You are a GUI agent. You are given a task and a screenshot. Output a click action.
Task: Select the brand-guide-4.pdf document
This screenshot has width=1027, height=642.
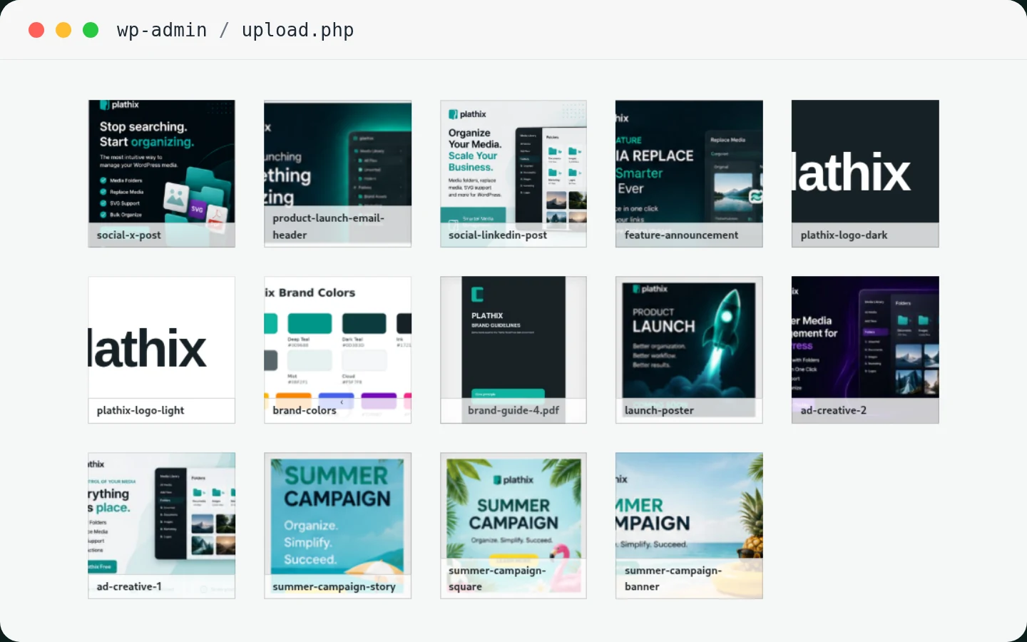click(x=513, y=350)
